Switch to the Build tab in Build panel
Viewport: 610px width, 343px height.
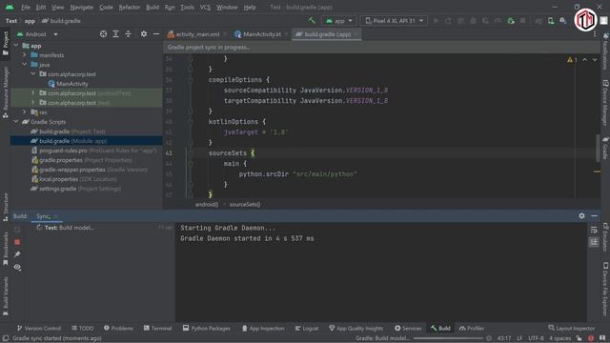(x=20, y=216)
